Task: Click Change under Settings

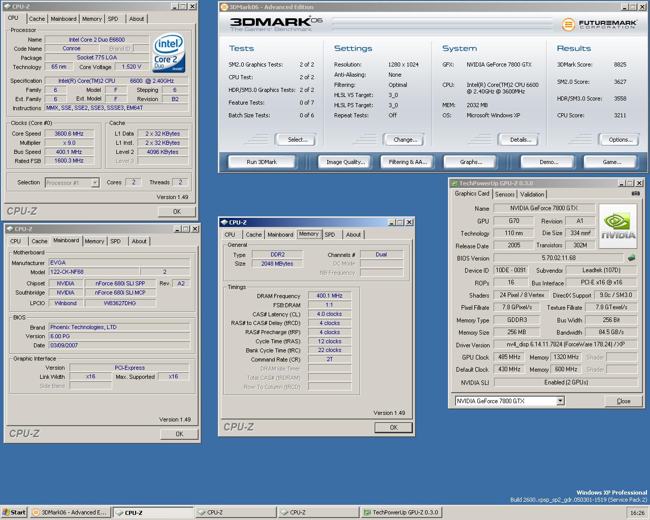Action: 405,140
